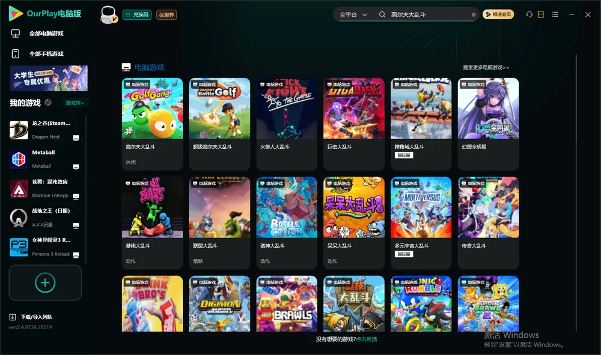Click the download queue arrow icon
601x355 pixels.
pos(13,317)
